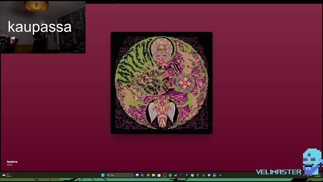Click the microphone icon in system tray
Image resolution: width=323 pixels, height=182 pixels.
point(304,175)
